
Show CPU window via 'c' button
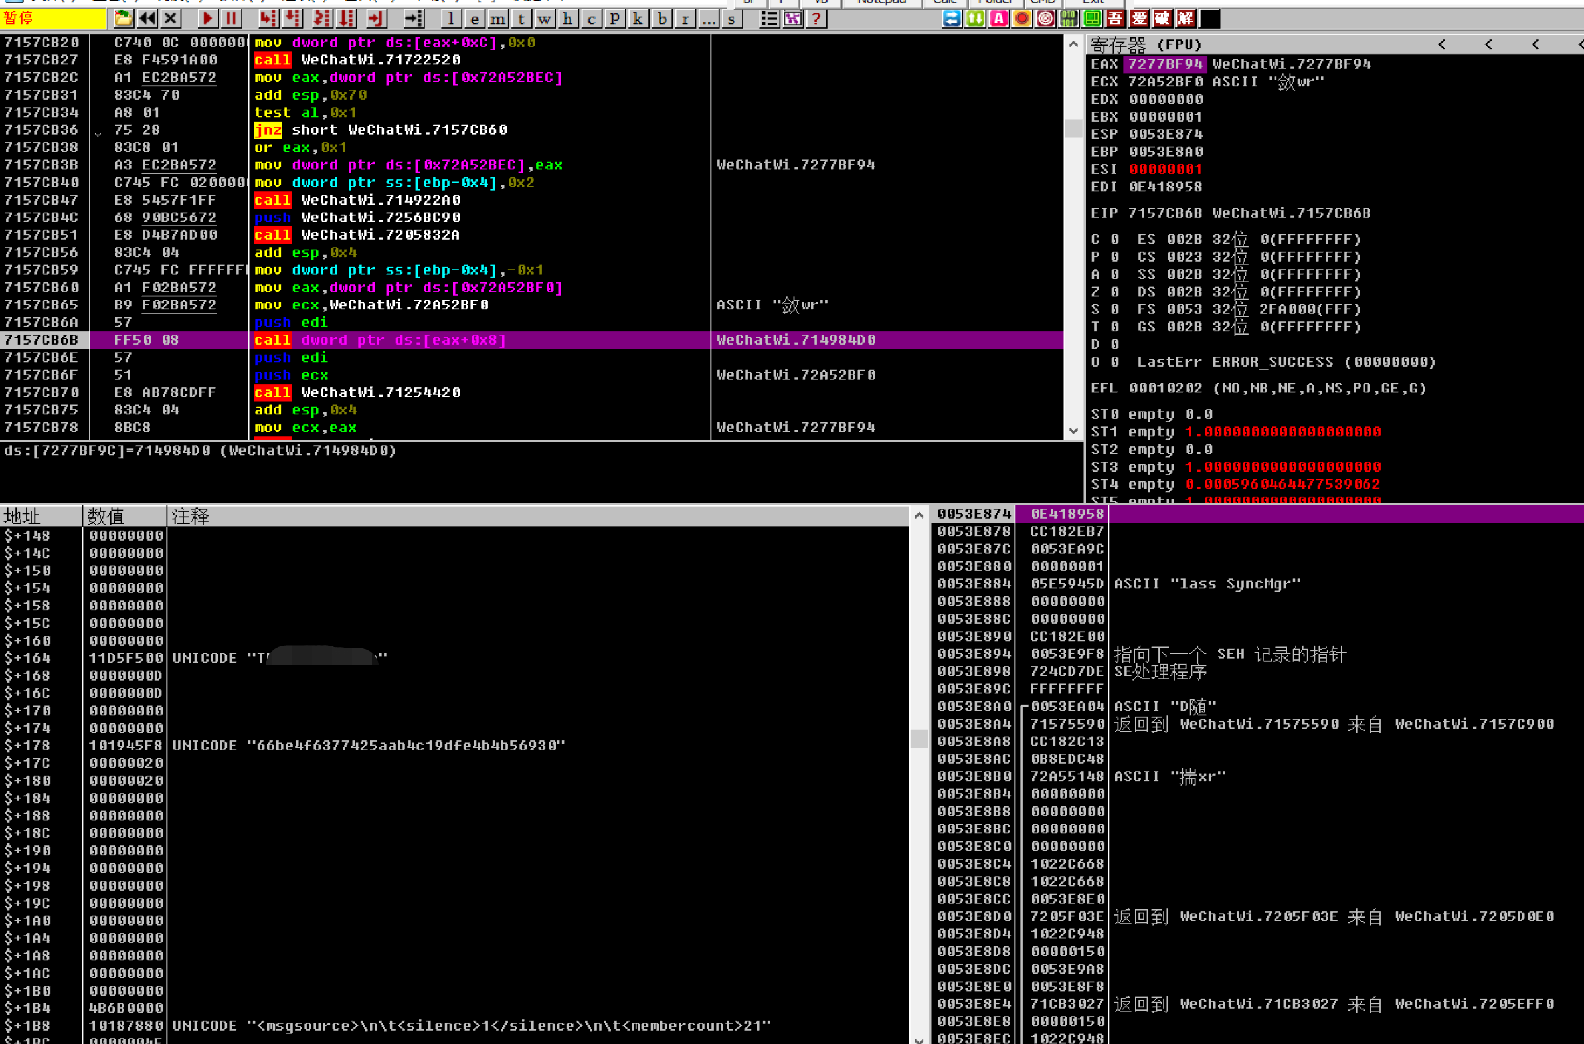[x=591, y=19]
